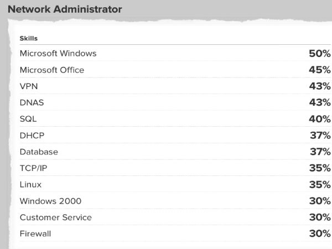Click the 37% value beside DHCP

point(319,136)
